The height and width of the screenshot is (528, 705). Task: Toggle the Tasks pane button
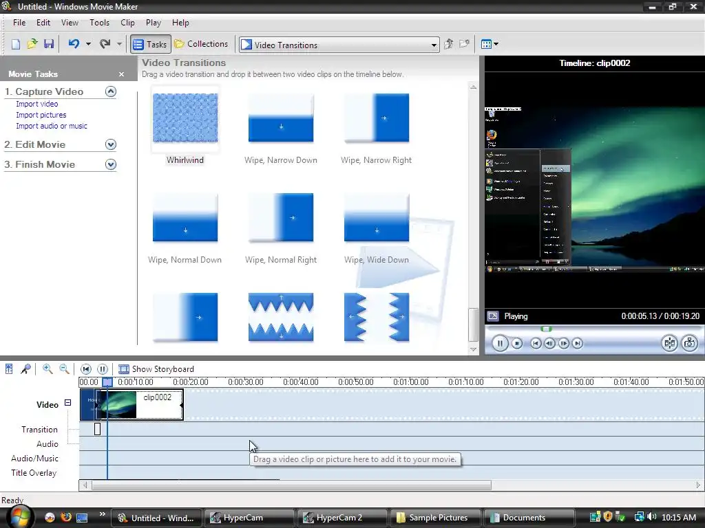151,44
